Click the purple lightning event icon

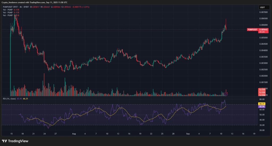226,94
